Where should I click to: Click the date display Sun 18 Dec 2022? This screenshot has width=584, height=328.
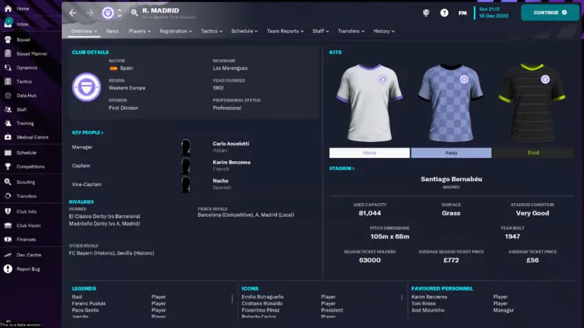(x=493, y=12)
